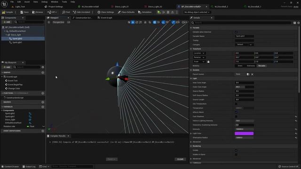This screenshot has width=301, height=169.
Task: Switch to the Project Settings tab
Action: point(54,7)
